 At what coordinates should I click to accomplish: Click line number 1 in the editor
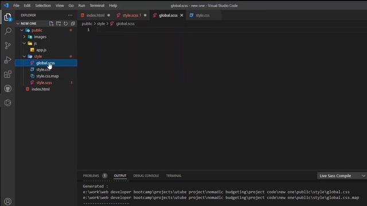coord(88,30)
